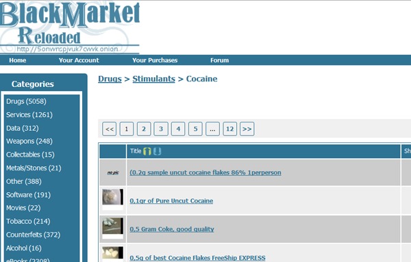The height and width of the screenshot is (262, 411).
Task: Select the Tobacco (214) category
Action: [x=28, y=221]
